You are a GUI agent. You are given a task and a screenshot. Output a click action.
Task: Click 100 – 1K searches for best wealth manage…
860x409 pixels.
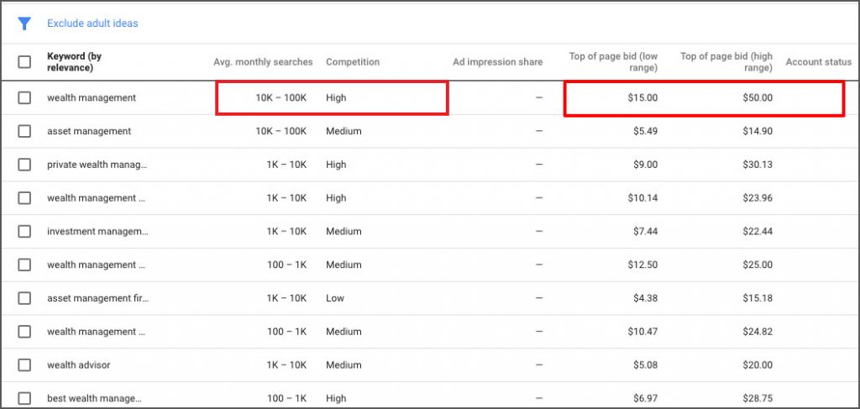[287, 398]
